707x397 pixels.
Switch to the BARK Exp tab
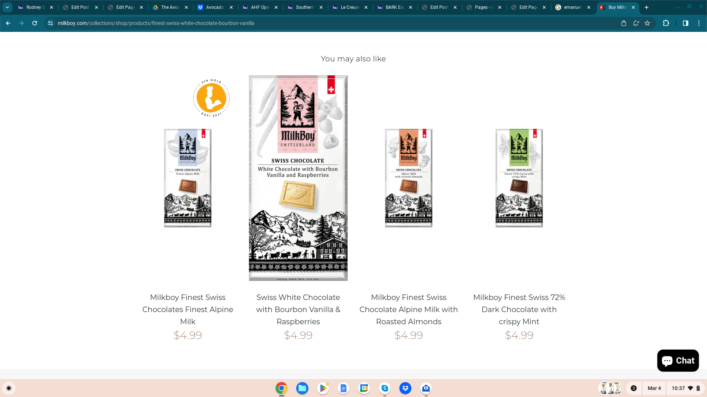click(395, 7)
